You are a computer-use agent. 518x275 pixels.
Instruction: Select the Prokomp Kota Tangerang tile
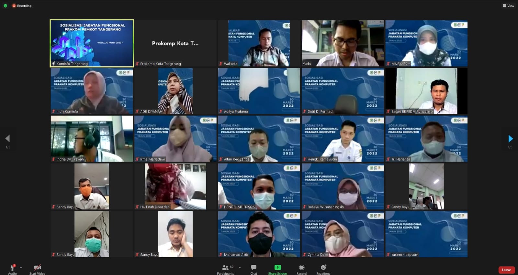[x=175, y=43]
